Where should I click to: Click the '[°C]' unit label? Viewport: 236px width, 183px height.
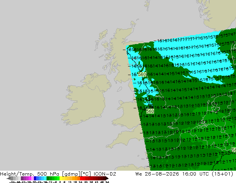click(x=86, y=174)
